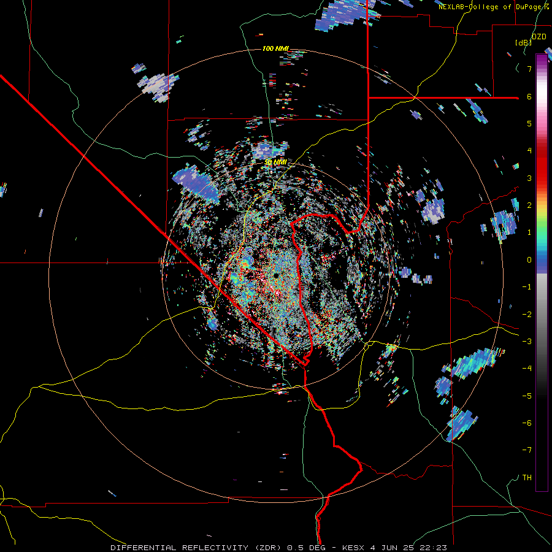The width and height of the screenshot is (552, 552).
Task: Click the "6" value on the color scale
Action: click(529, 96)
